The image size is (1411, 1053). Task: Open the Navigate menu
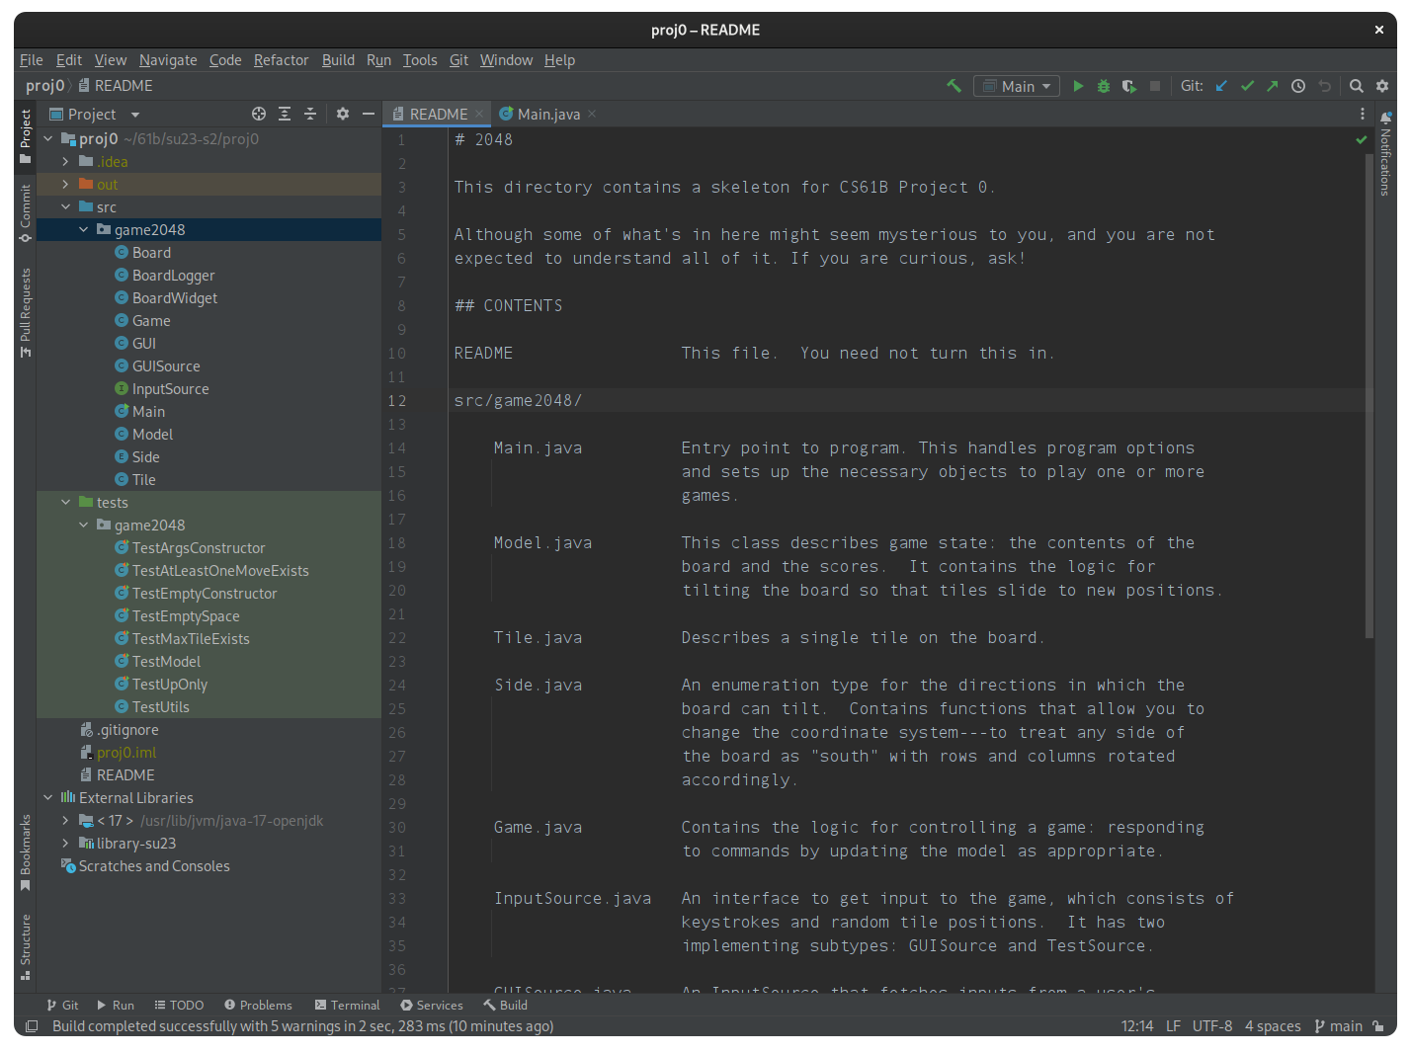tap(168, 60)
